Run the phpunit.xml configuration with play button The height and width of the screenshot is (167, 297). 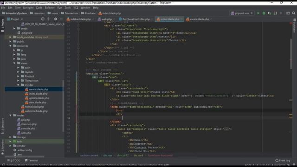coord(258,13)
